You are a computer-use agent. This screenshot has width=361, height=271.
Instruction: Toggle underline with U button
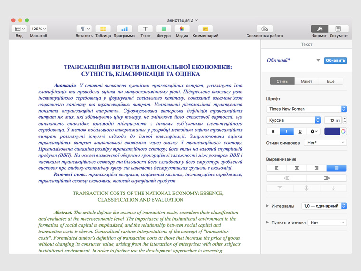click(300, 131)
